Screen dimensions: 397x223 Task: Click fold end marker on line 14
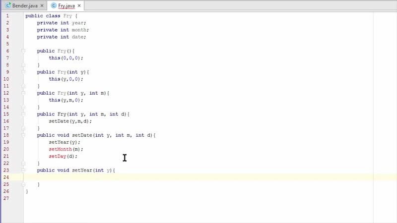(x=23, y=107)
